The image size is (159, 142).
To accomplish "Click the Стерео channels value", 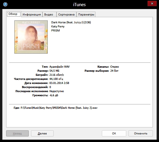I will [x=114, y=67].
